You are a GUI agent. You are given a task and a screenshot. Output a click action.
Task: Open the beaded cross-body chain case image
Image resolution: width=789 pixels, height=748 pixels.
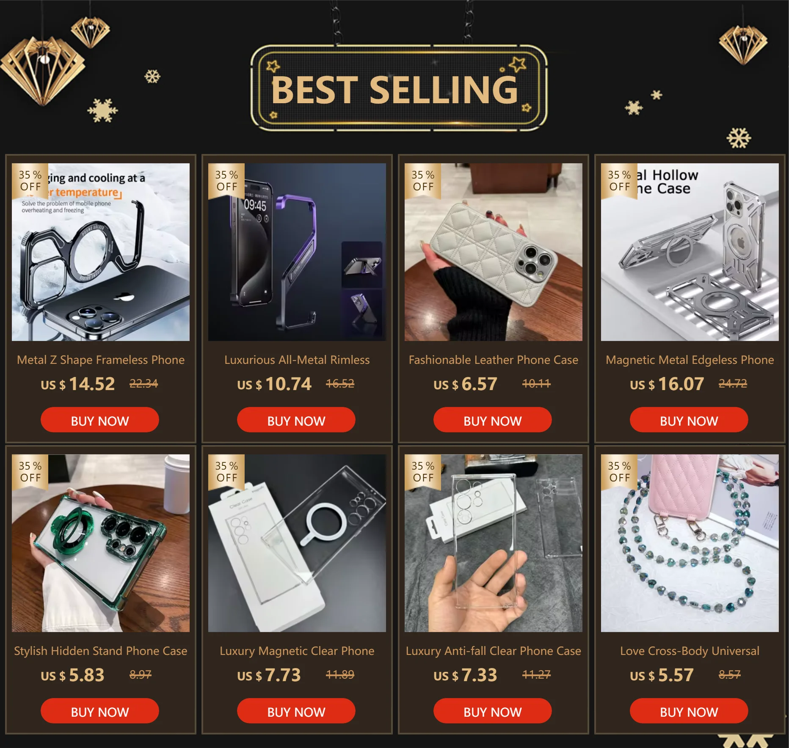pyautogui.click(x=690, y=543)
